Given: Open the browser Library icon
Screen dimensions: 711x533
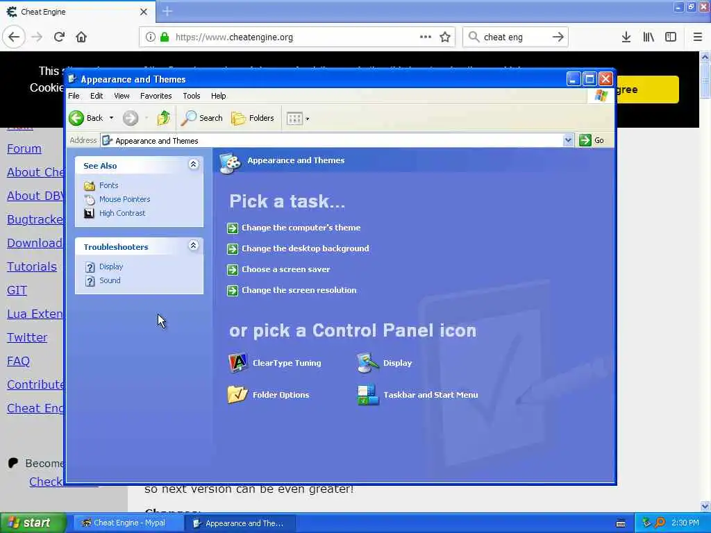Looking at the screenshot, I should (649, 37).
